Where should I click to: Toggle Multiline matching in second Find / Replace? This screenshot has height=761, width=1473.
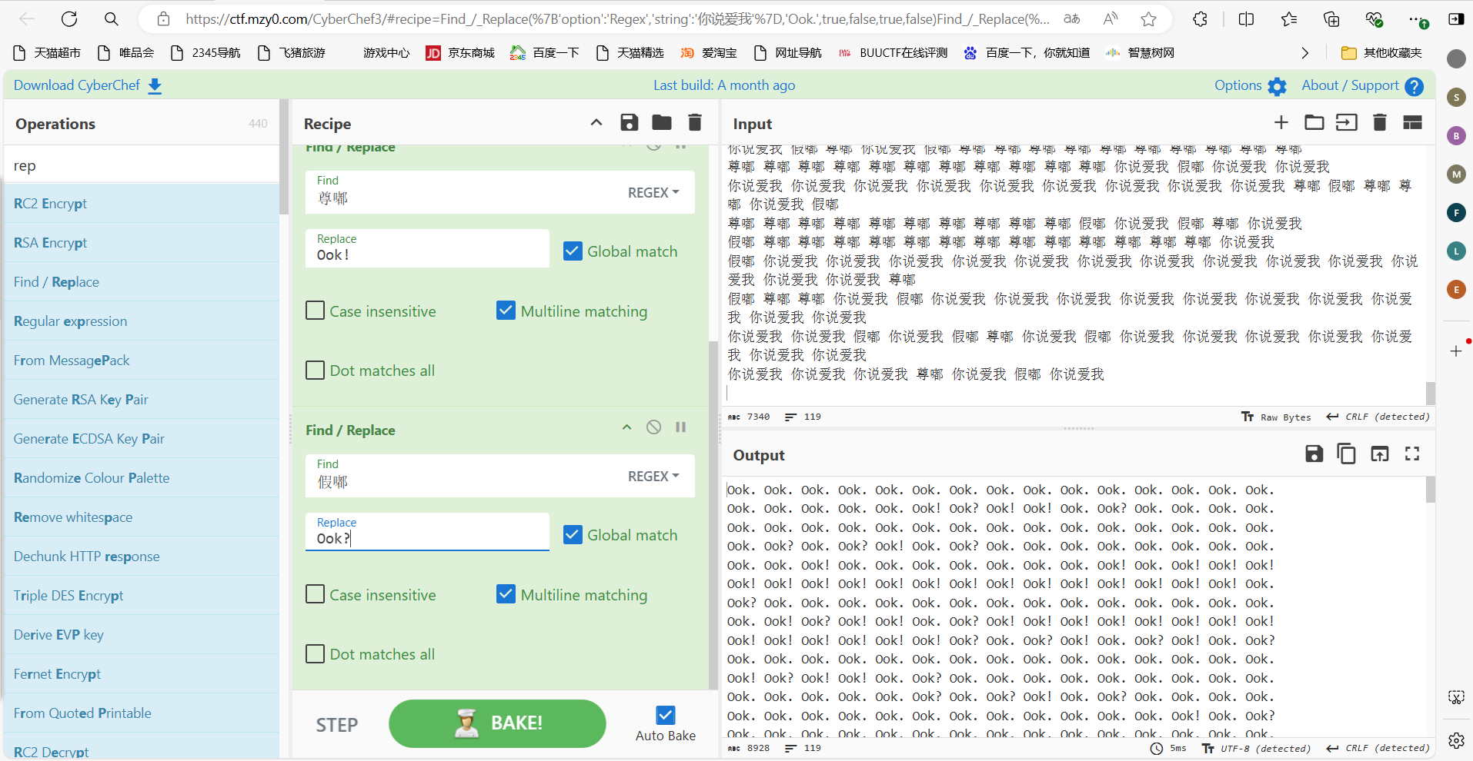(506, 594)
